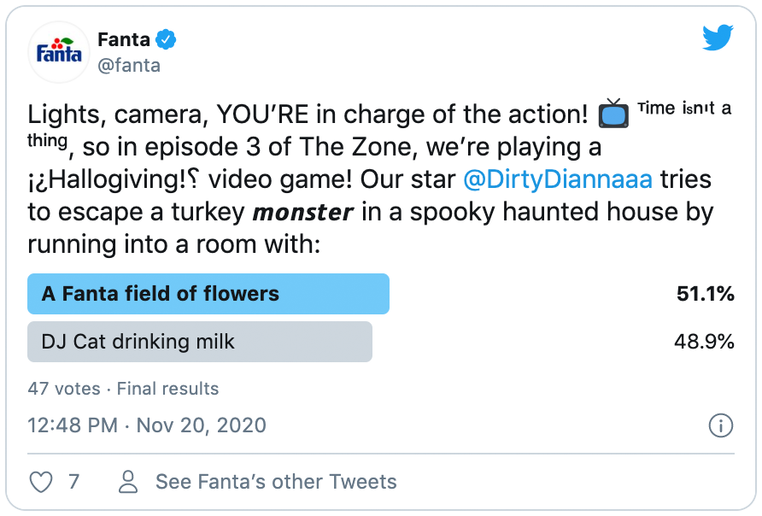The height and width of the screenshot is (516, 762).
Task: Select the DJ Cat drinking milk bar
Action: [x=200, y=342]
